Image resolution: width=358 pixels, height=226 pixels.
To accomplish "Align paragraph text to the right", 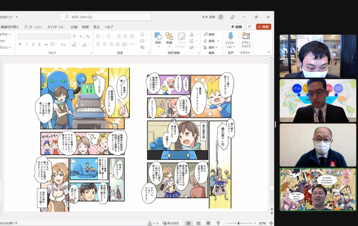I will (x=111, y=44).
